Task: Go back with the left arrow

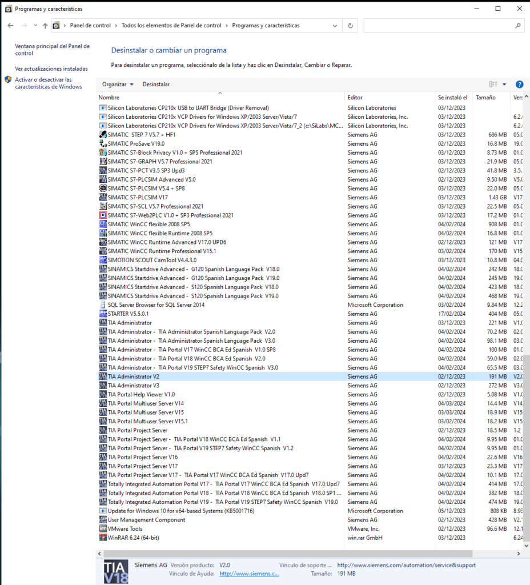Action: [10, 25]
